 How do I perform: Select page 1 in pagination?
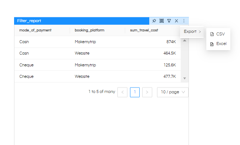coord(135,92)
